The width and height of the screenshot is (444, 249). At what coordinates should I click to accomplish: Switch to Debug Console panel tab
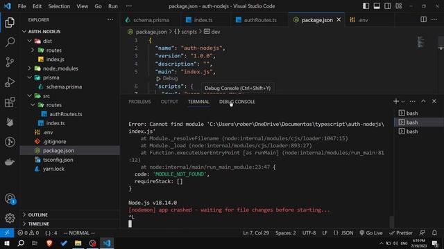237,102
